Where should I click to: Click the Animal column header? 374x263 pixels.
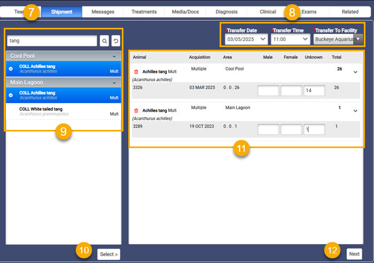coord(139,57)
